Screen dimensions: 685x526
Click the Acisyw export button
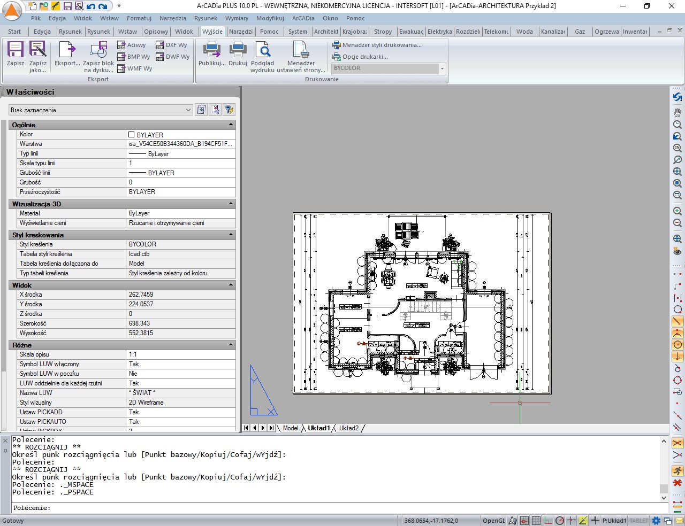pyautogui.click(x=132, y=45)
